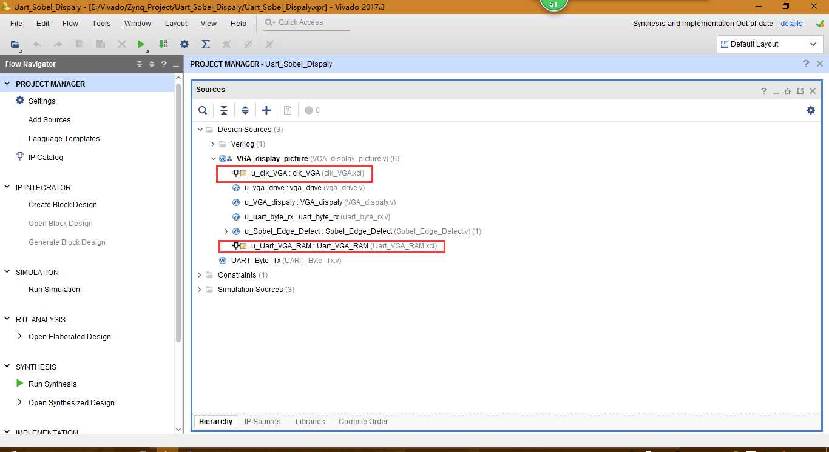Open the File menu
829x452 pixels.
point(16,24)
